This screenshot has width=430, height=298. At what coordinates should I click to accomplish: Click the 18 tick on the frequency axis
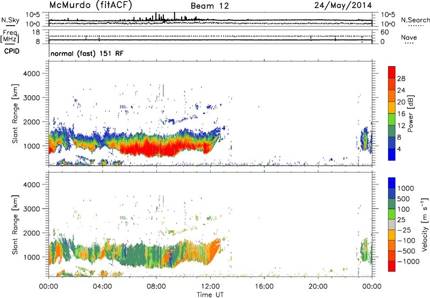36,32
